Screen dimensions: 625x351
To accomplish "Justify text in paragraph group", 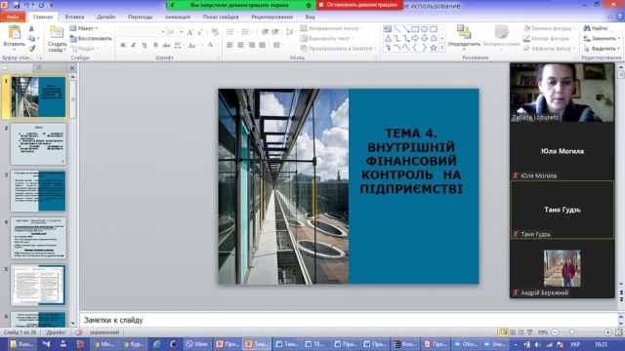I will point(262,45).
